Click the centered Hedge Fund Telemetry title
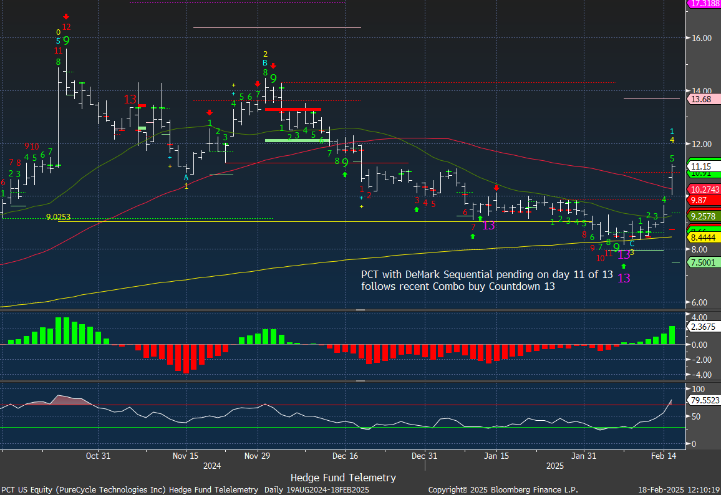721x495 pixels. 343,478
